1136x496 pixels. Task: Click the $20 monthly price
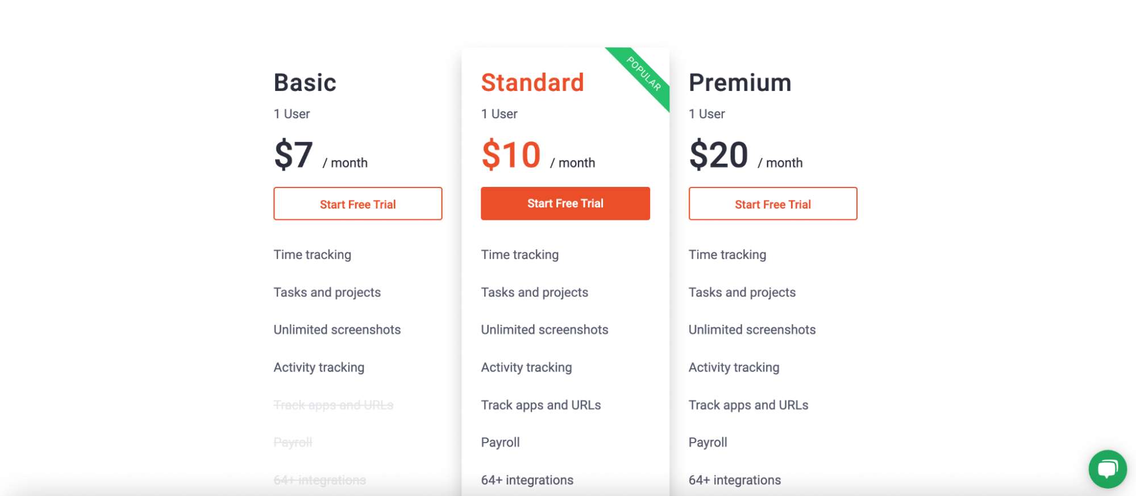(x=719, y=153)
